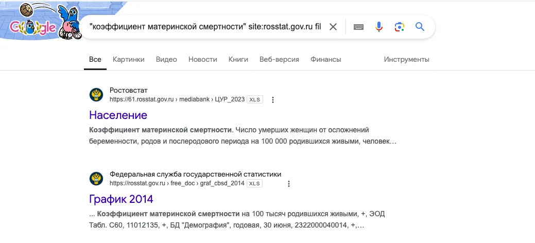This screenshot has width=535, height=243.
Task: Open the Население result link
Action: (118, 115)
